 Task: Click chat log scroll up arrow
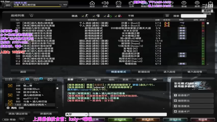pos(164,94)
